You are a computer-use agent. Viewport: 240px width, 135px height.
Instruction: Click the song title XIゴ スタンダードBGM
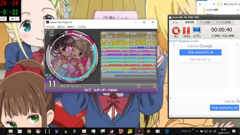coord(101,90)
